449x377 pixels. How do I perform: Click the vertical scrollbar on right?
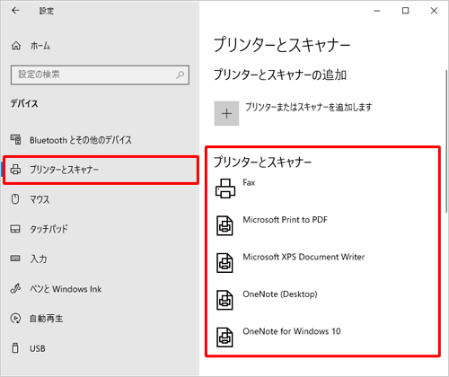tap(446, 141)
